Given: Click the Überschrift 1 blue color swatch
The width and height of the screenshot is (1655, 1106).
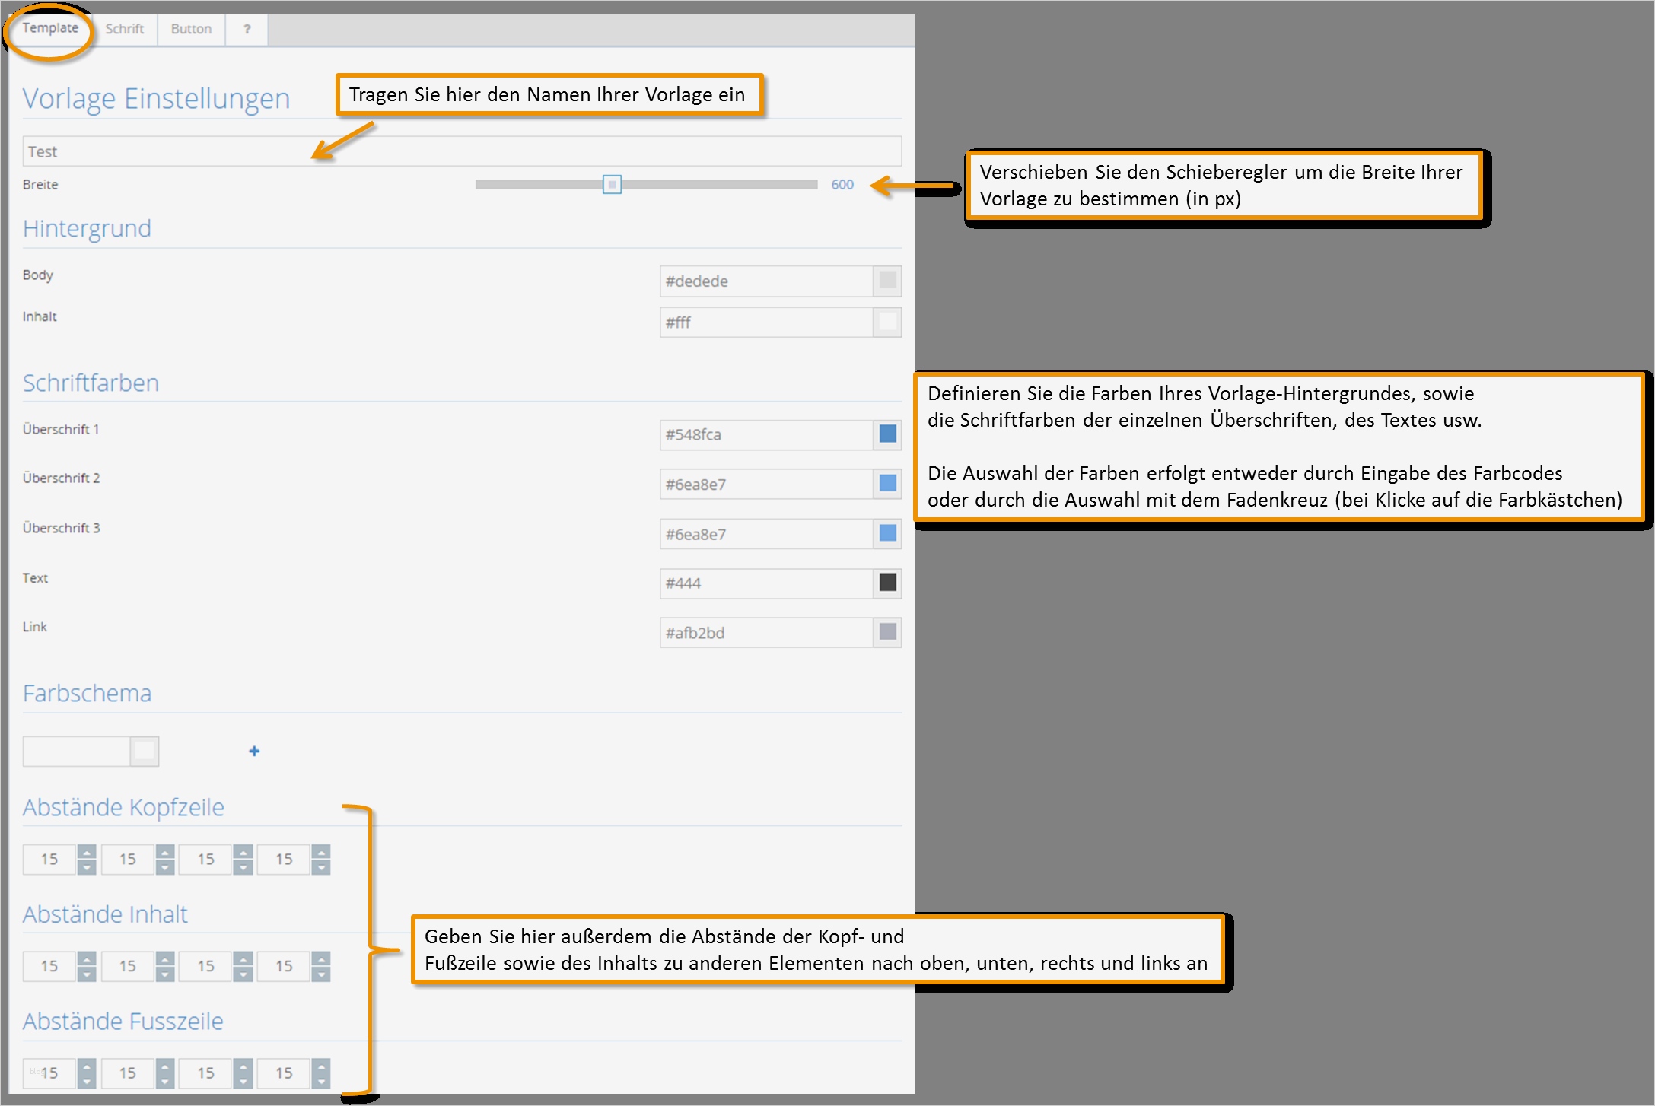Looking at the screenshot, I should point(887,434).
